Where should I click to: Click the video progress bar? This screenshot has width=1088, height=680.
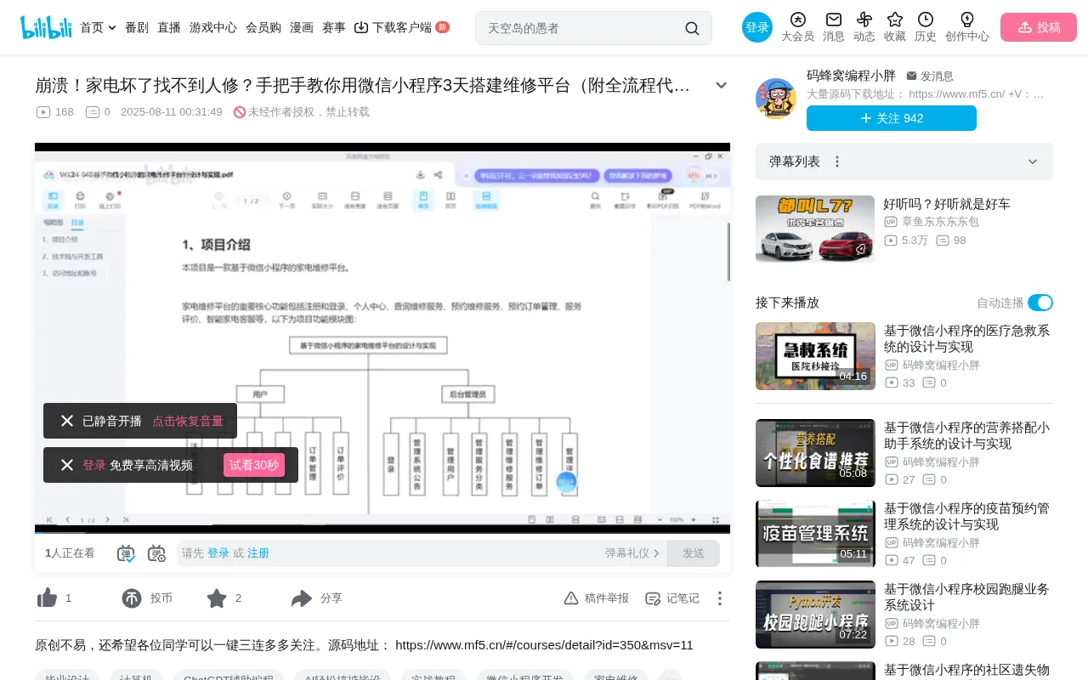point(382,532)
